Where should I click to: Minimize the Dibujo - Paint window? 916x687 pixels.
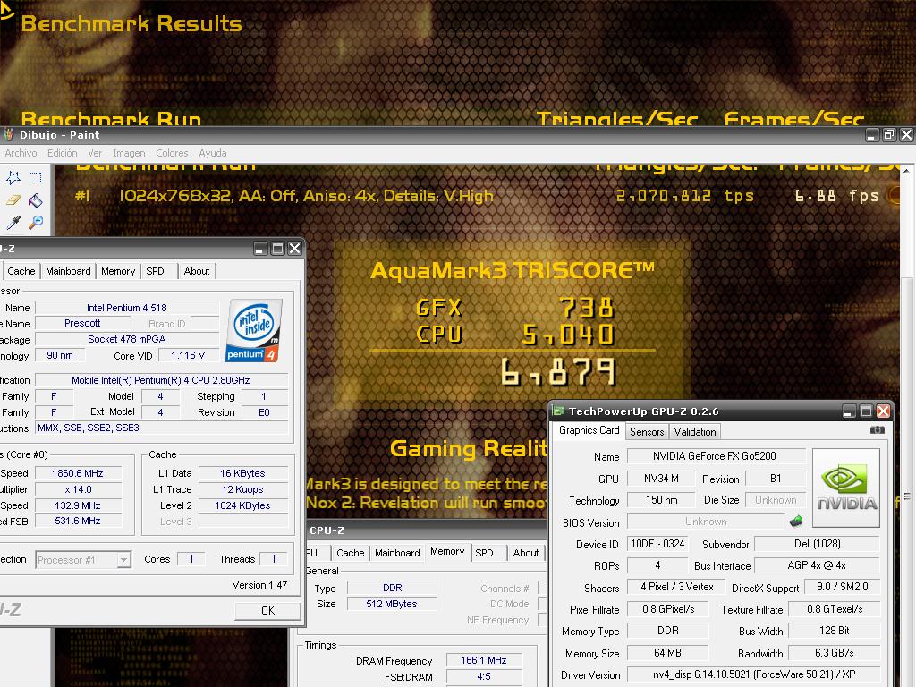(x=871, y=135)
